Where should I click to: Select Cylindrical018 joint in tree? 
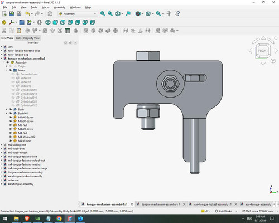28,94
